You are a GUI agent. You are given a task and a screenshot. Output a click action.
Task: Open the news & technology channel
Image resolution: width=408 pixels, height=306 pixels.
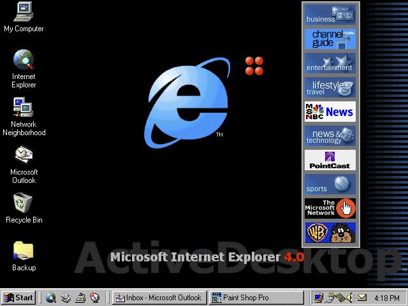point(330,136)
